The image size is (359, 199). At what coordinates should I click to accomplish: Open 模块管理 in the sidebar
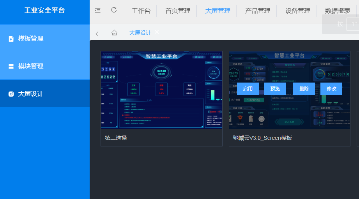pyautogui.click(x=45, y=66)
